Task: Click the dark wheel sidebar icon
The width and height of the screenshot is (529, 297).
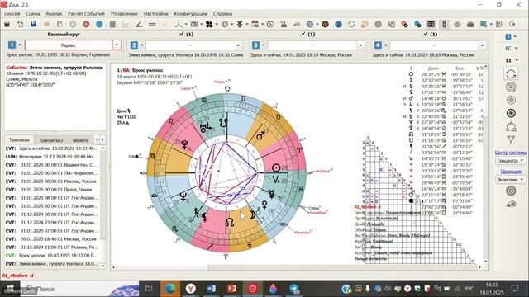Action: [x=511, y=113]
